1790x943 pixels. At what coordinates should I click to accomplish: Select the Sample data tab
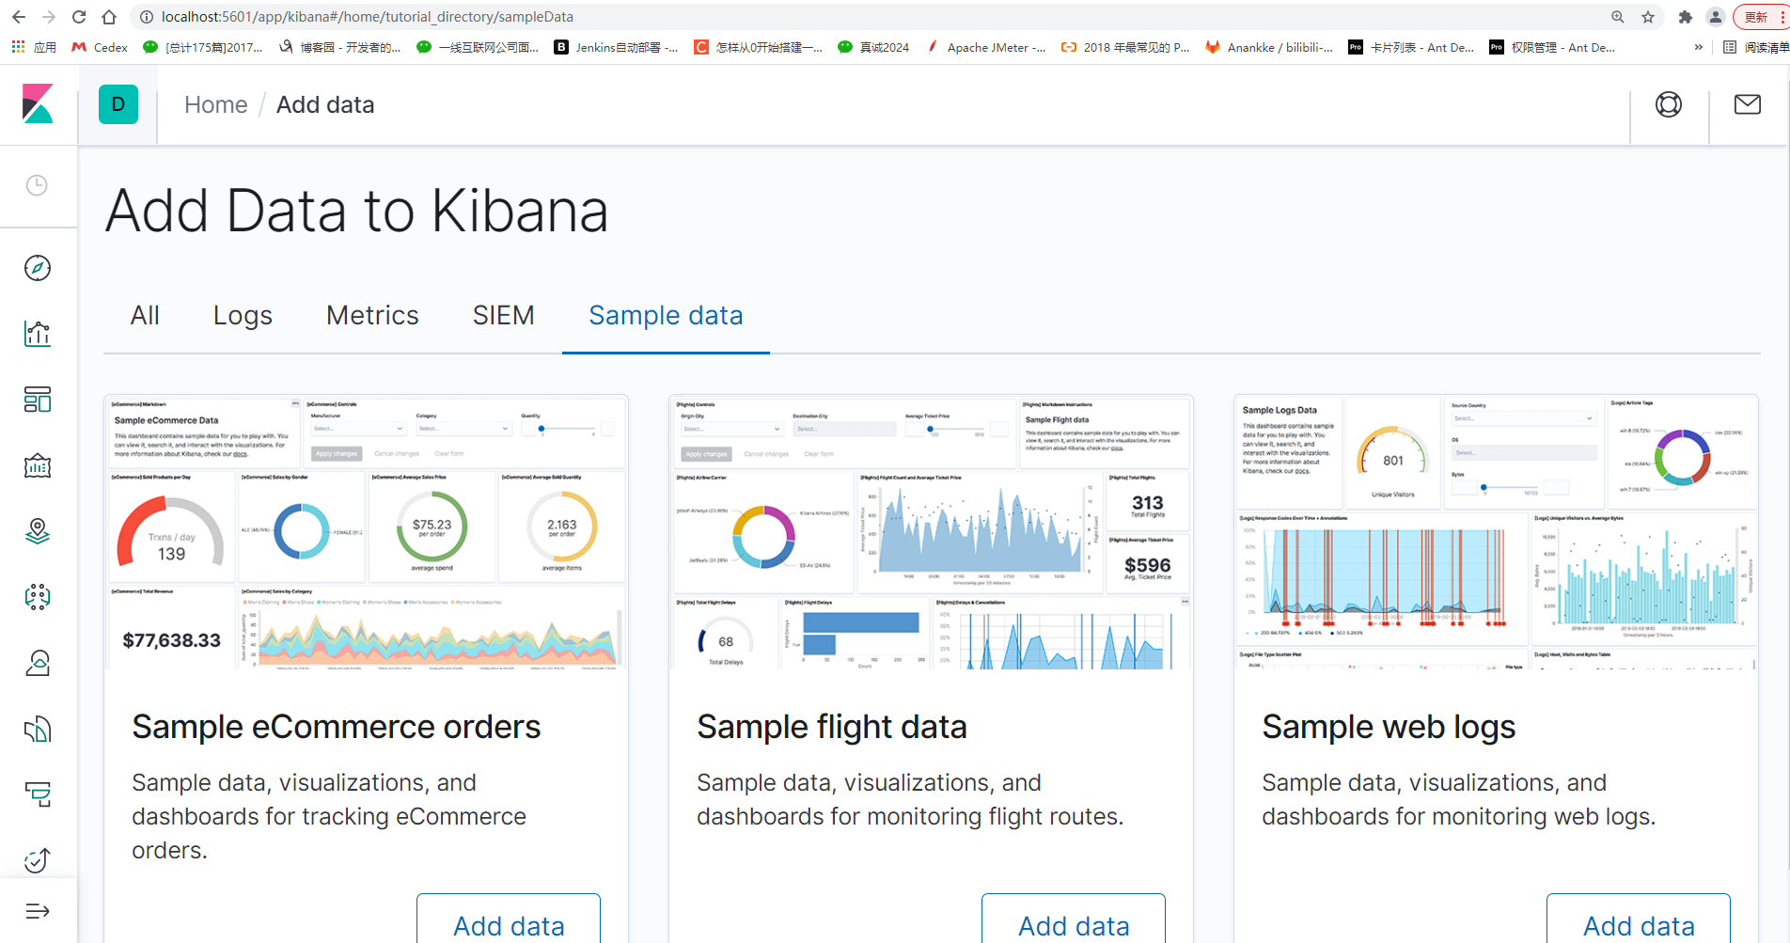666,316
